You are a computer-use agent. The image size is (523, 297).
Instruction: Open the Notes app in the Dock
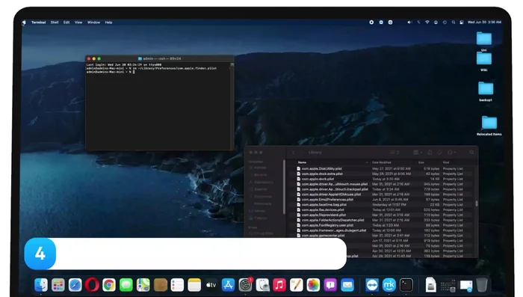click(194, 285)
